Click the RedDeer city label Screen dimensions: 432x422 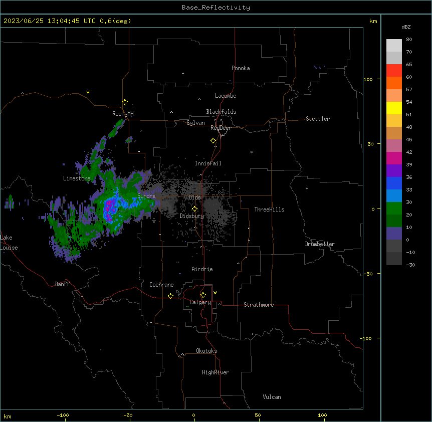tap(221, 128)
